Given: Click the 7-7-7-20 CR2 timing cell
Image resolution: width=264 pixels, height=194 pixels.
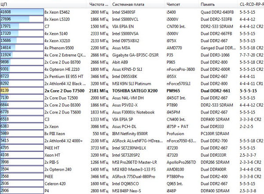Looking at the screenshot, I should (251, 55).
